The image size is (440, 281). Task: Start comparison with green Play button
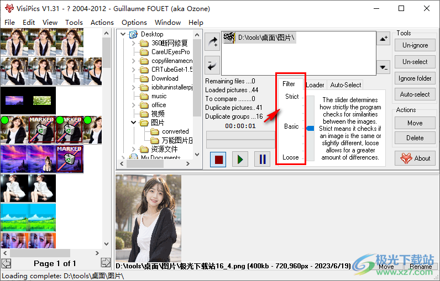click(x=240, y=160)
